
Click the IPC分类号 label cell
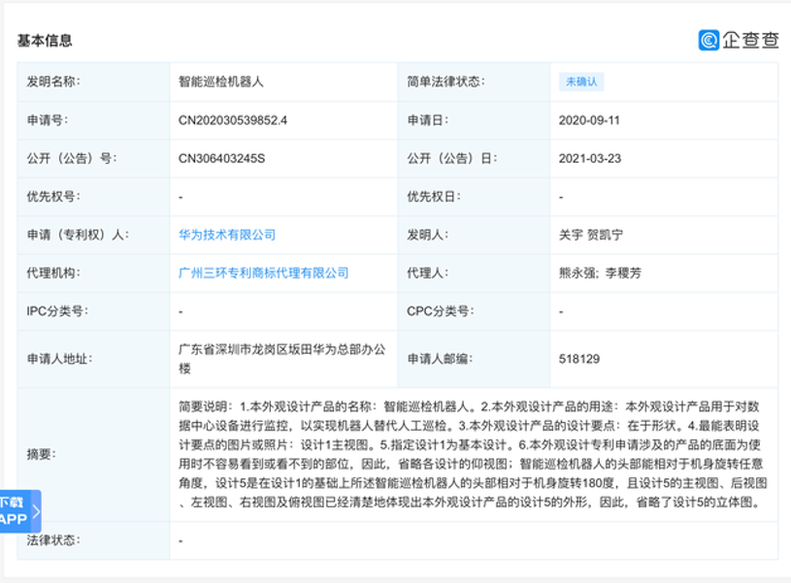(93, 311)
